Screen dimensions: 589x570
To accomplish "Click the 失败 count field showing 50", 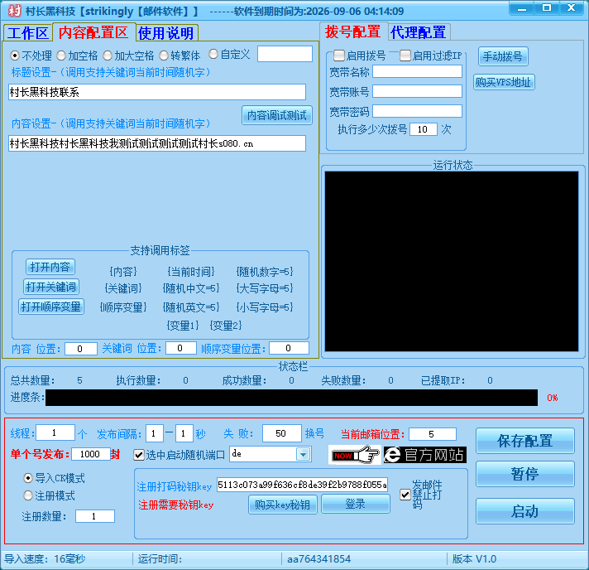I will (282, 433).
